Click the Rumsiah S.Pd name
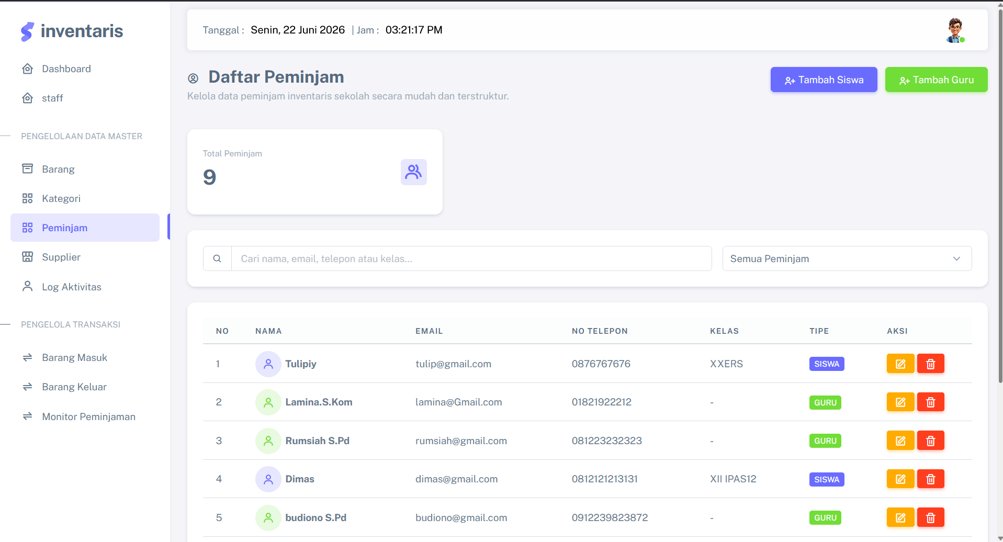 pyautogui.click(x=317, y=441)
